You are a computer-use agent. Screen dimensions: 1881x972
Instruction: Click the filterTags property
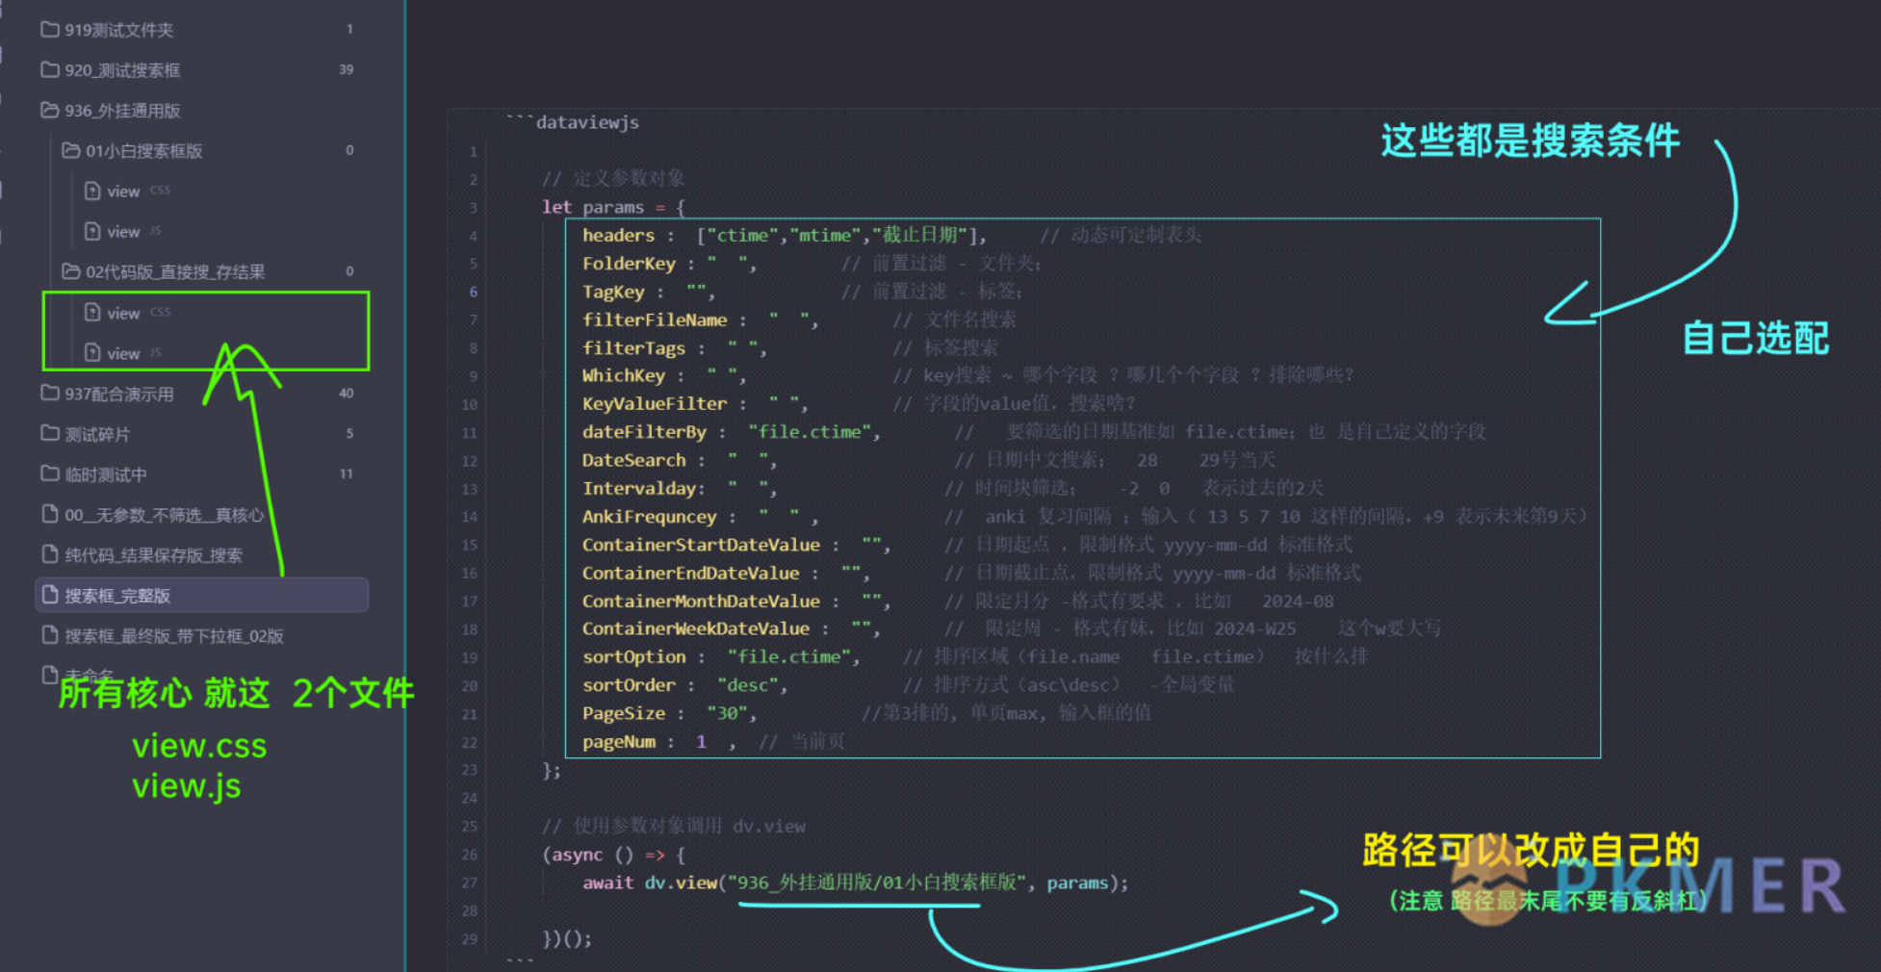(633, 347)
